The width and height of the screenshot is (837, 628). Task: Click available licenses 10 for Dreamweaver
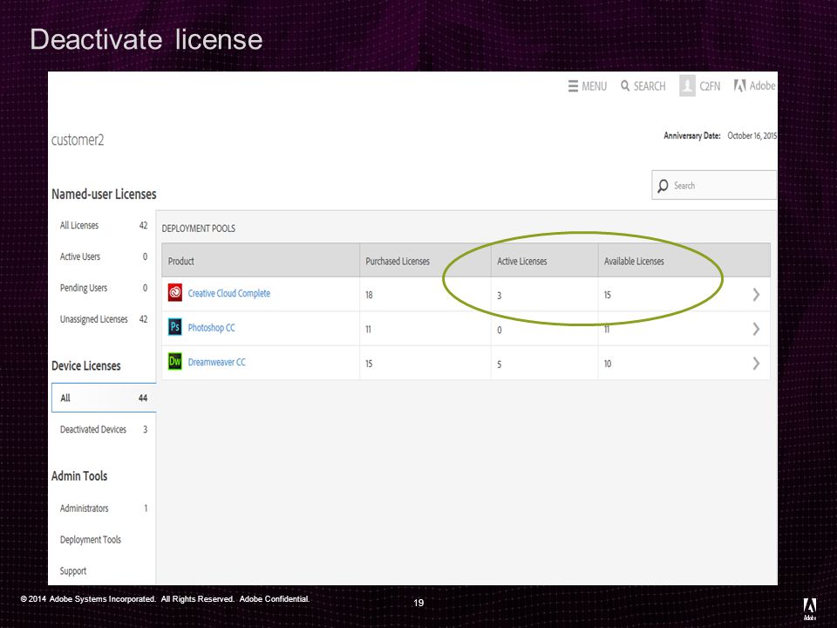coord(608,364)
